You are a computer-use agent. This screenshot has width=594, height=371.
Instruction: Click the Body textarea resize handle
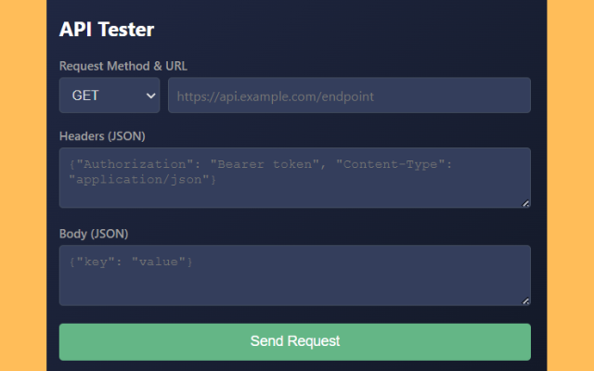(526, 301)
